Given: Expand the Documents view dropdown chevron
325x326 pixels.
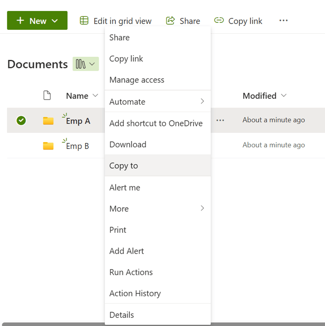Looking at the screenshot, I should pyautogui.click(x=92, y=64).
